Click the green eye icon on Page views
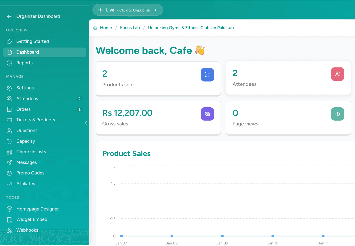355x246 pixels. [x=338, y=114]
